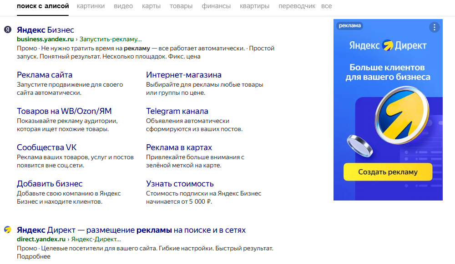This screenshot has height=264, width=455.
Task: Open the 'финансы' search tab
Action: coord(216,6)
